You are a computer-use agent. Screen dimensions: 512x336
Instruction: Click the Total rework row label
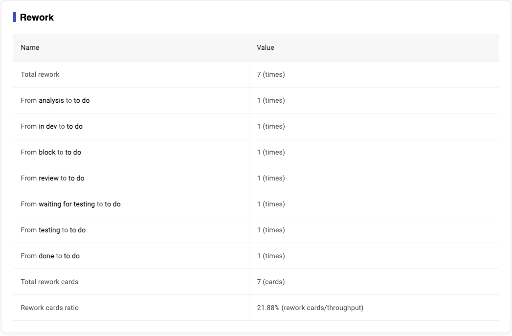coord(40,74)
